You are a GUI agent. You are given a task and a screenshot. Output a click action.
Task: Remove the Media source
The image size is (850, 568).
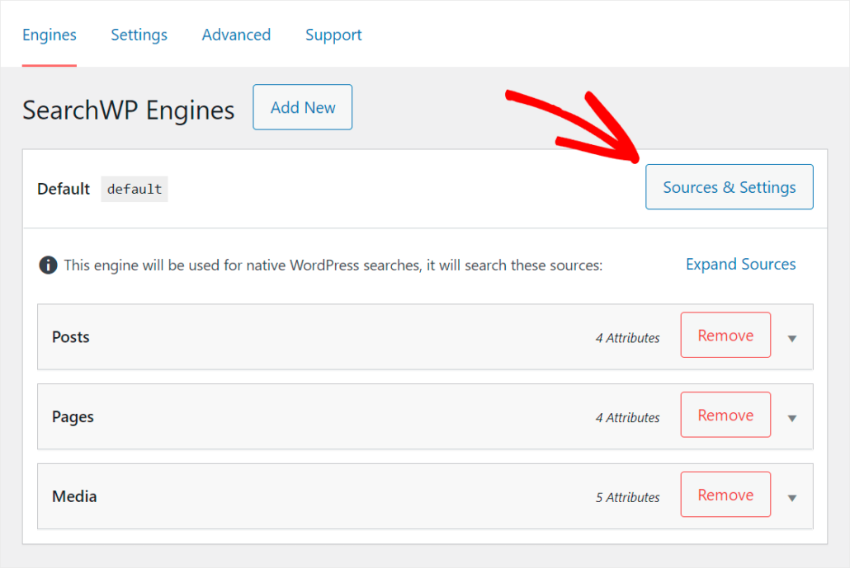pos(725,494)
